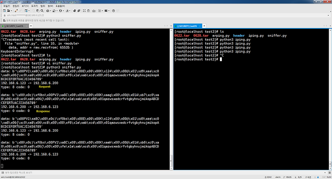Open the fourth menu bar item (Tools)
Screen dimensions: 332x179
[x=35, y=6]
